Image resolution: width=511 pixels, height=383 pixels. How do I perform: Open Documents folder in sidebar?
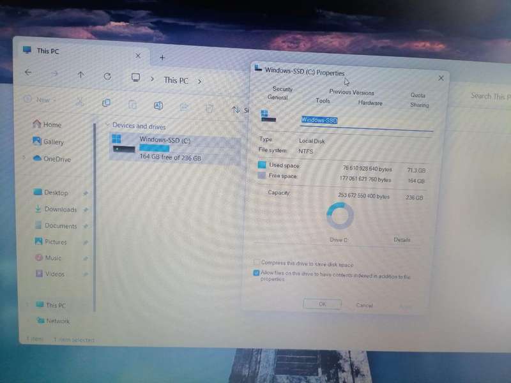(x=56, y=225)
